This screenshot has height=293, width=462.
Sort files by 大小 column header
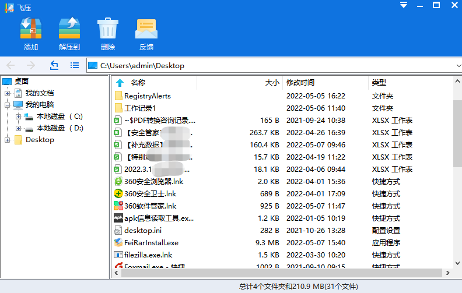pyautogui.click(x=272, y=83)
